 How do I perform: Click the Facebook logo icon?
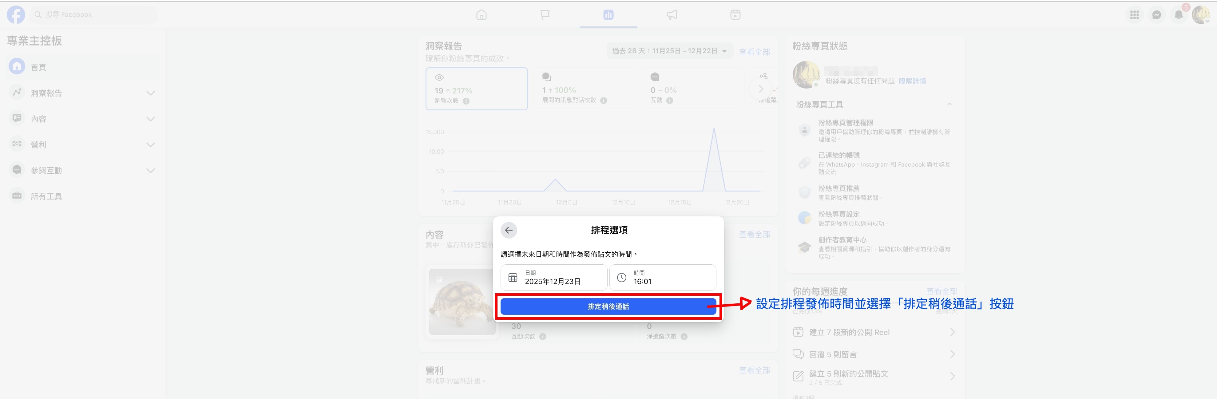(16, 15)
